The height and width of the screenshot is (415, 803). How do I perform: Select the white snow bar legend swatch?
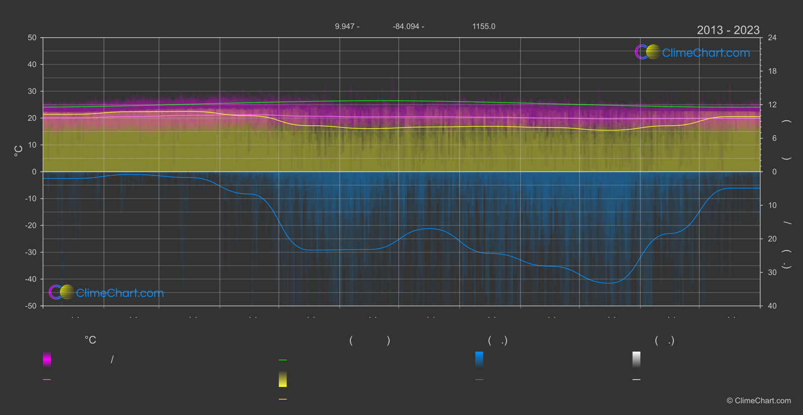tap(637, 359)
